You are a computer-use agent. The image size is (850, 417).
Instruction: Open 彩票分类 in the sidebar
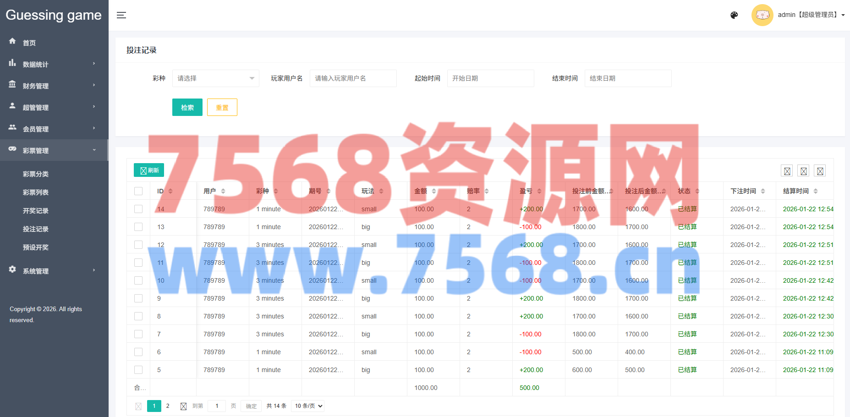click(36, 174)
